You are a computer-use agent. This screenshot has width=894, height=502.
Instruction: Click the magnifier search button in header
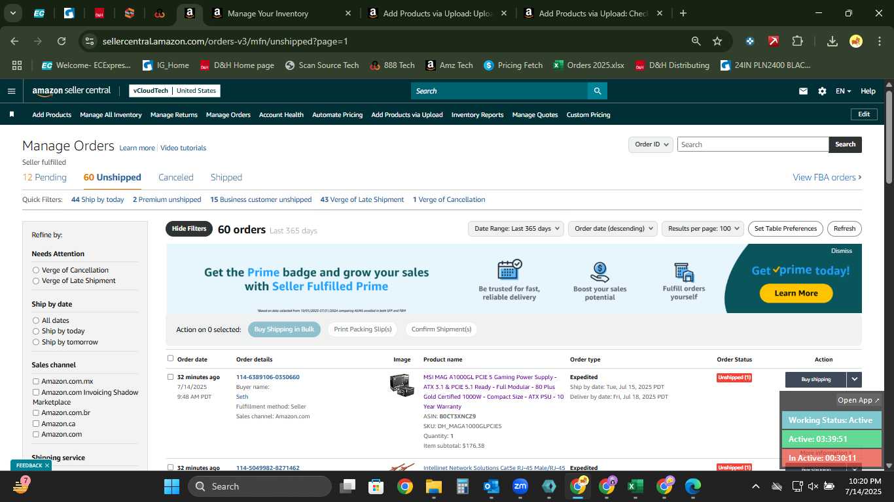597,91
